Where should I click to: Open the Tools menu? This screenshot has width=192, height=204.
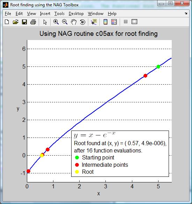[x=59, y=14]
